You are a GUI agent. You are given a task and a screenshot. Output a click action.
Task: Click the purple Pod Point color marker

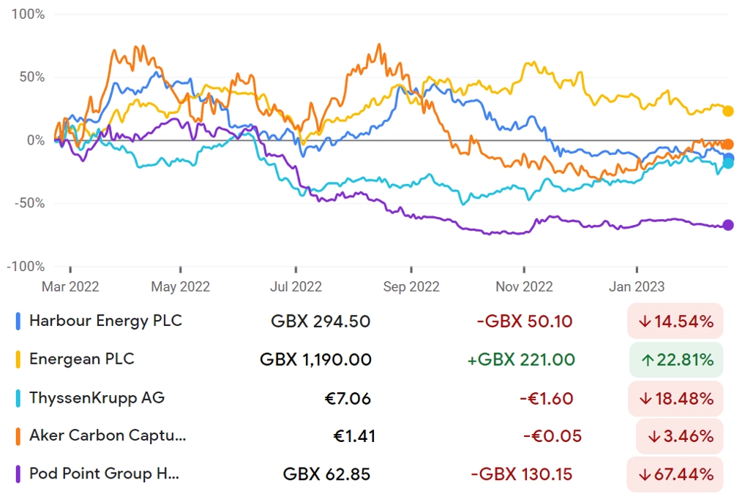coord(18,474)
